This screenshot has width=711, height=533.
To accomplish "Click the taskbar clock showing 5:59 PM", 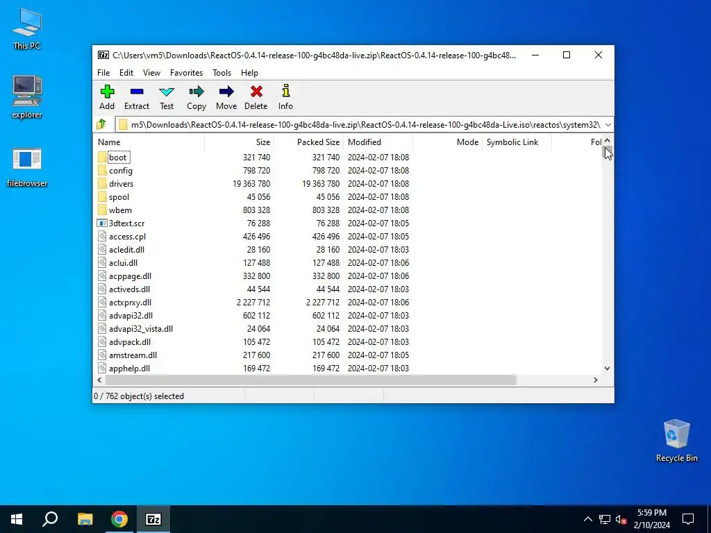I will pos(651,519).
